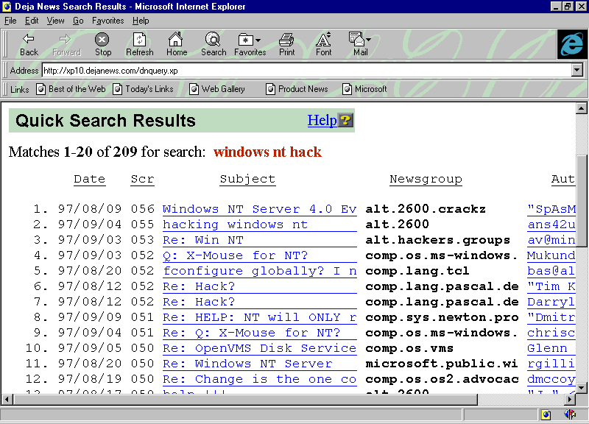Image resolution: width=589 pixels, height=424 pixels.
Task: Change text size with Font icon
Action: pyautogui.click(x=323, y=44)
